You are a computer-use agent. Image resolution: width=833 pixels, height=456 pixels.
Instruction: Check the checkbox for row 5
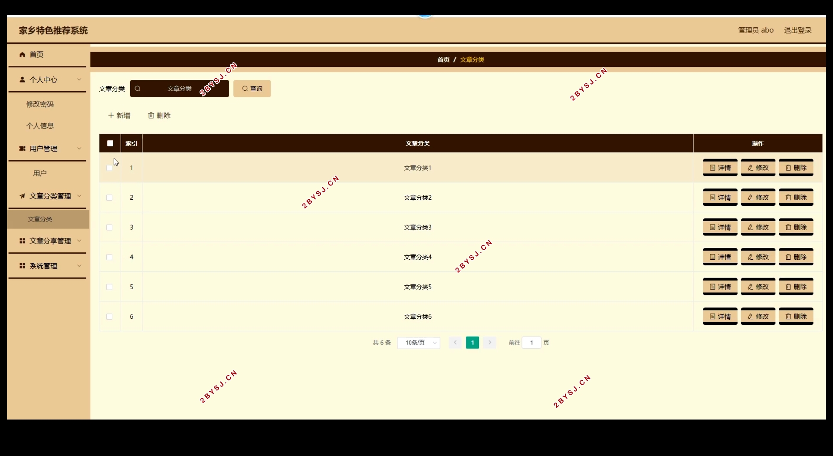[109, 287]
